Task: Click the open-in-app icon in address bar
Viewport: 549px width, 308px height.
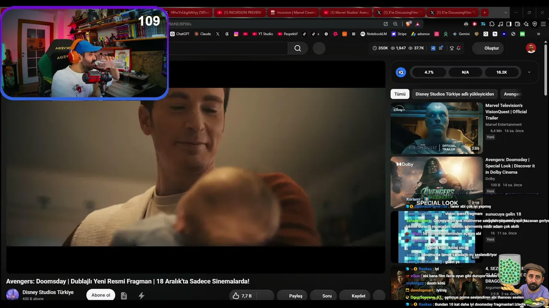Action: [386, 24]
